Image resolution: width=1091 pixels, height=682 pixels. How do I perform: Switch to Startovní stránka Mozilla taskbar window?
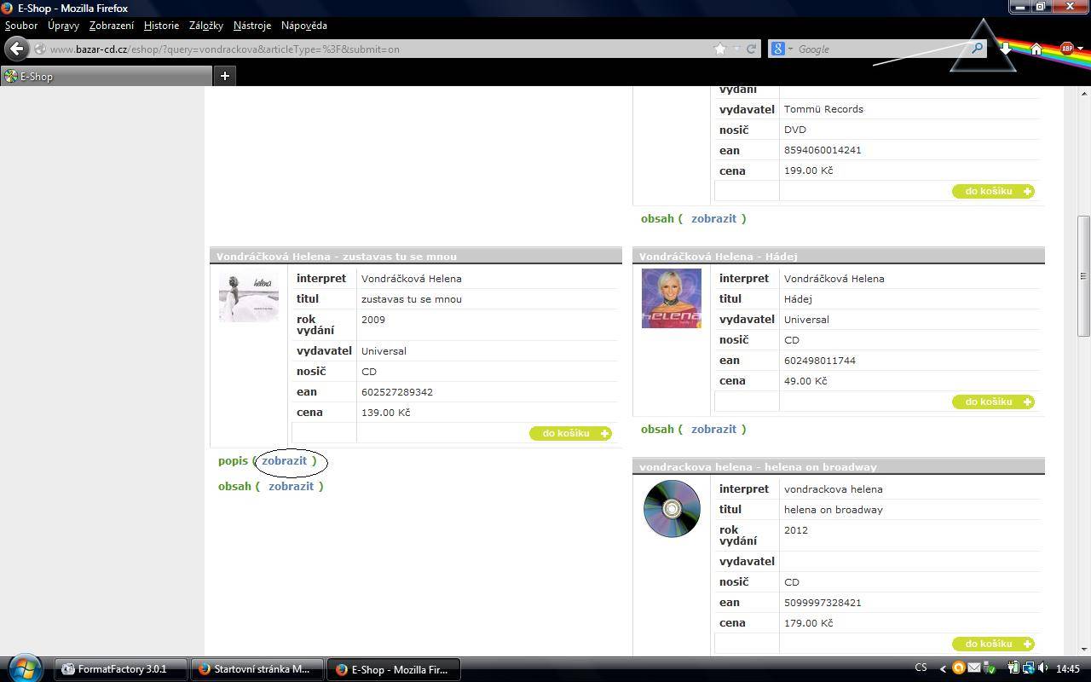tap(257, 669)
